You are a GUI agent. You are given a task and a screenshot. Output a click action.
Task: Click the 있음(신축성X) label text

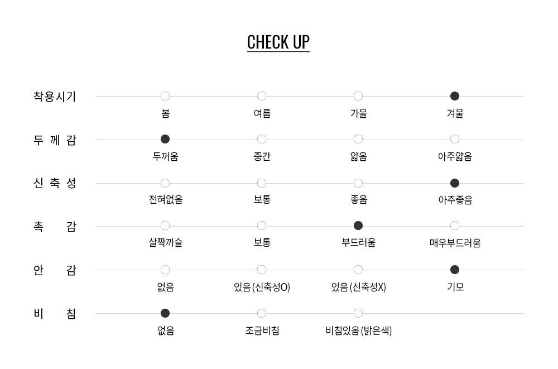358,287
